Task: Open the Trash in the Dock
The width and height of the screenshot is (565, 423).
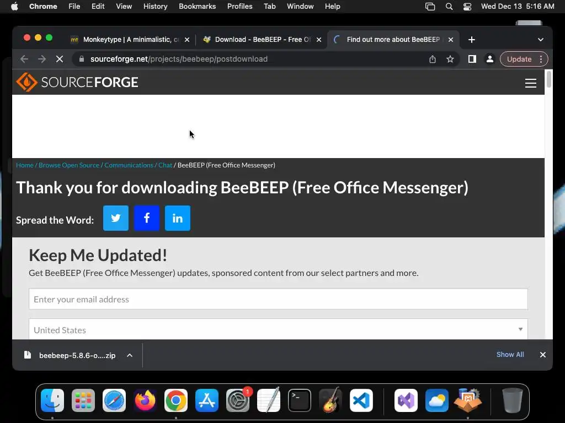Action: pos(513,400)
